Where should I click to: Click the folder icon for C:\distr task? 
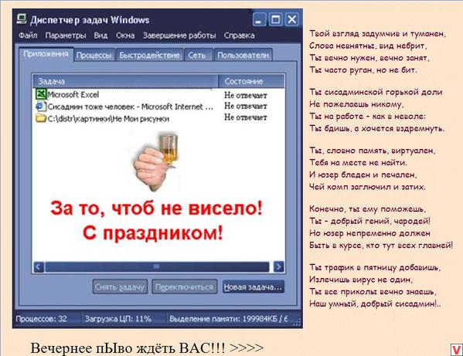[41, 118]
